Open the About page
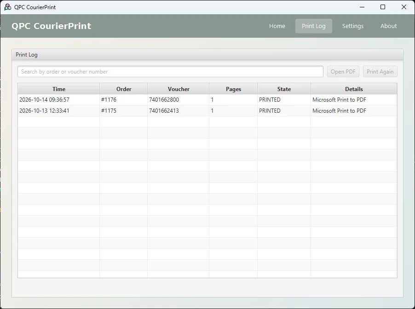The width and height of the screenshot is (415, 309). click(x=388, y=26)
